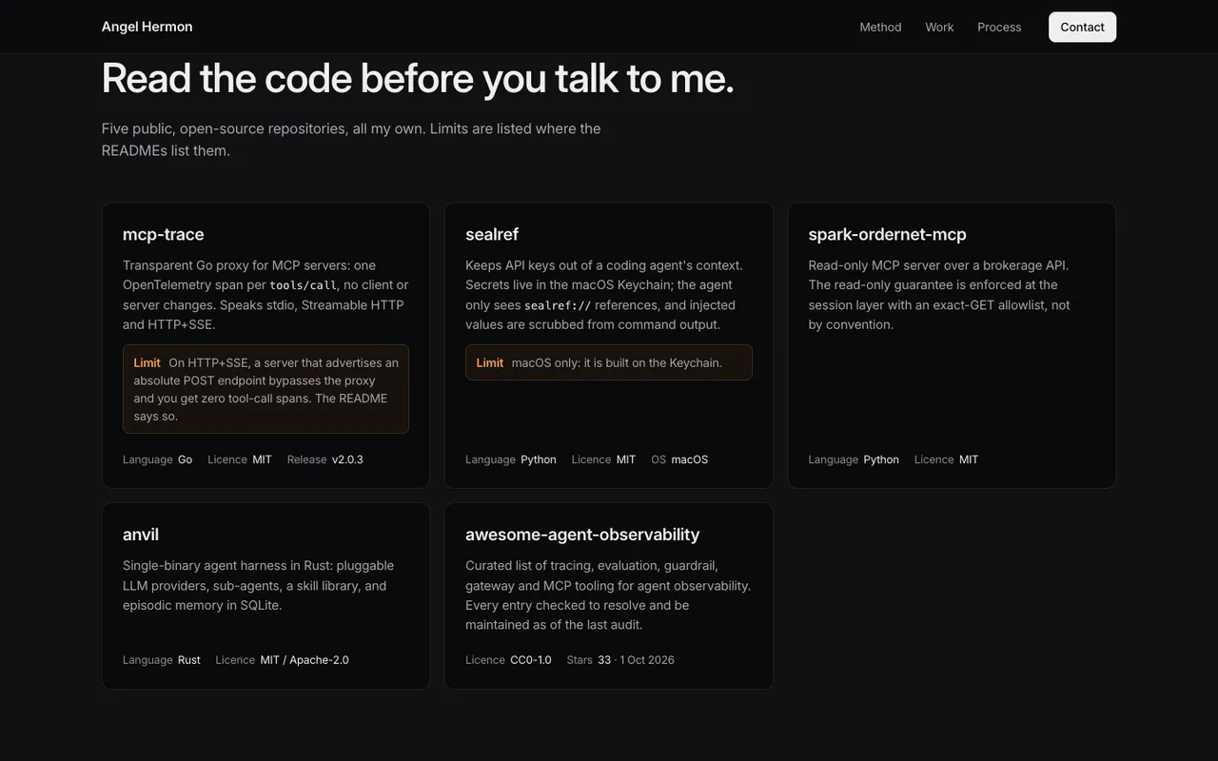Click the mcp-trace description starting "Transparent Go proxy"
Screen dimensions: 1218x761
(265, 295)
